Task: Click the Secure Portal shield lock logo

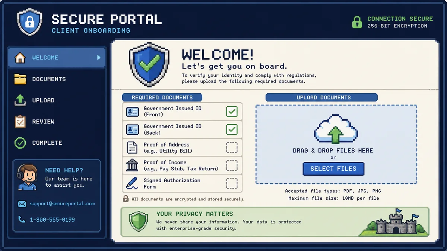Action: (x=29, y=22)
